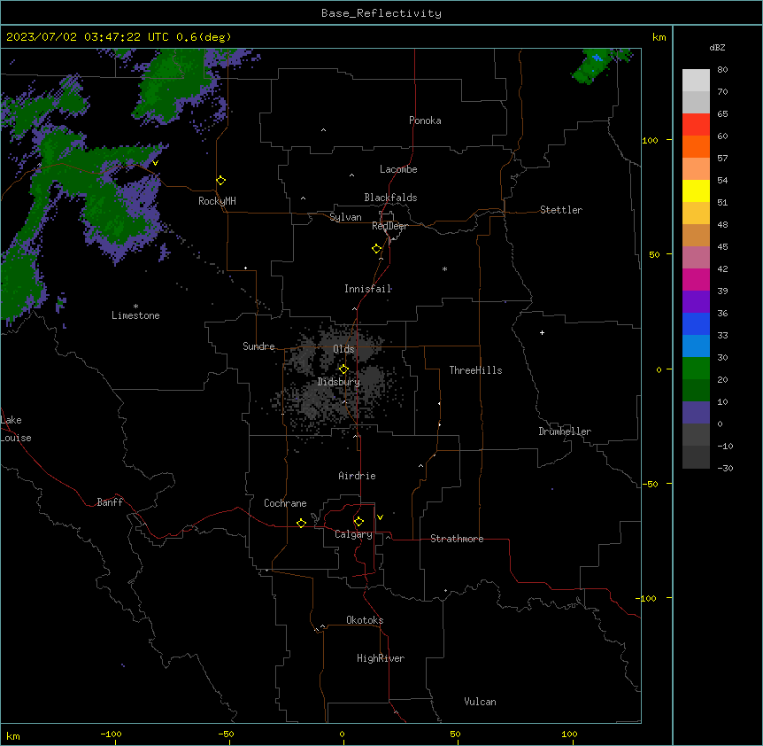Viewport: 763px width, 746px height.
Task: Select the Sundre label
Action: click(258, 346)
